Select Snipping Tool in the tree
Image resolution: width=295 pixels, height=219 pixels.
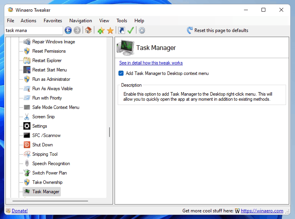tap(45, 154)
